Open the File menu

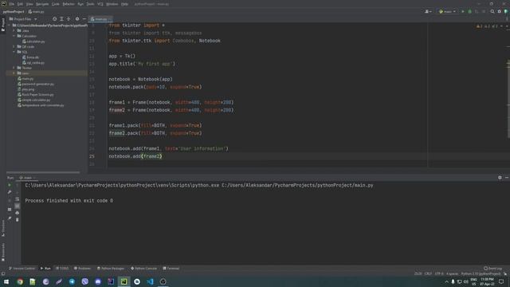(12, 4)
